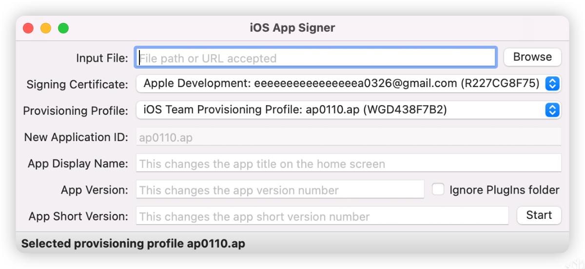Screen dimensions: 585x269
Task: Zoom window with the green button
Action: 63,28
